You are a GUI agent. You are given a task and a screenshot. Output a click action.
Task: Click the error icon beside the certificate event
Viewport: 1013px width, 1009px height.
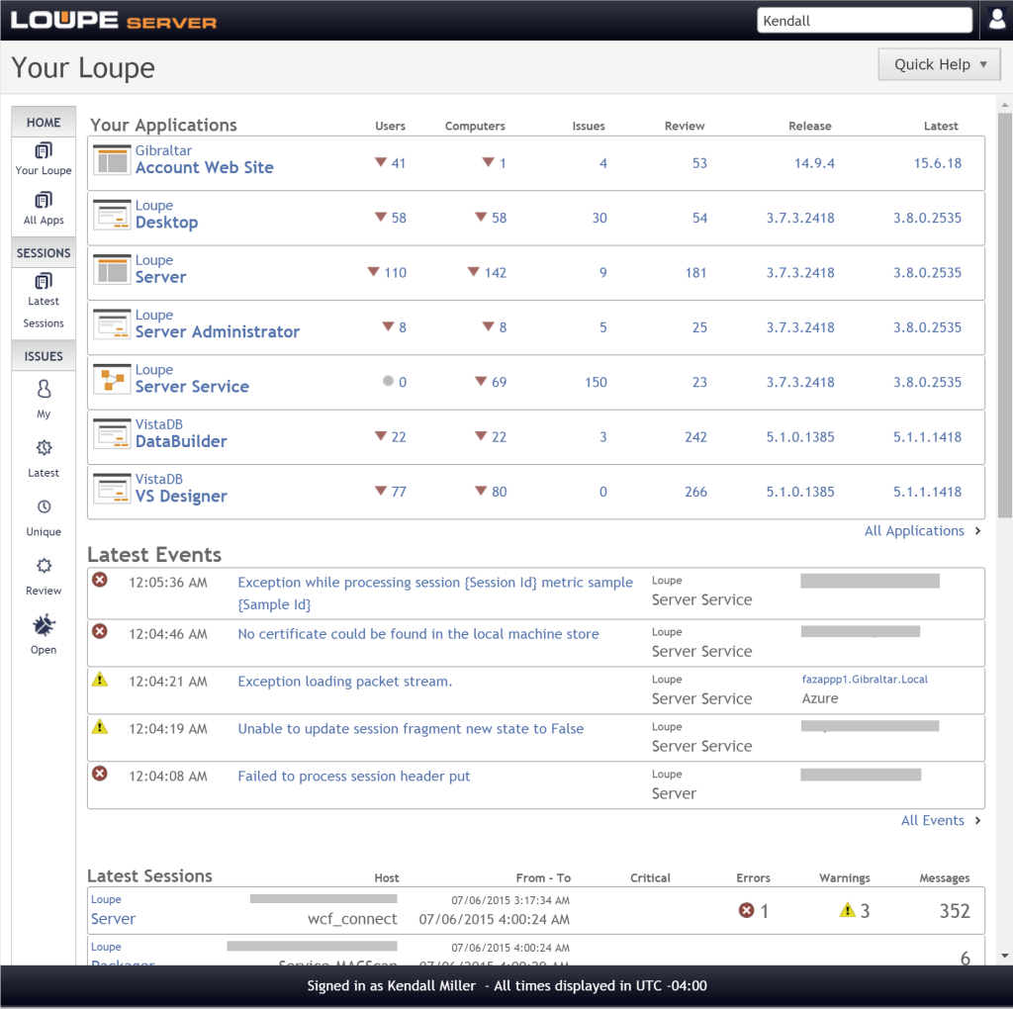99,631
